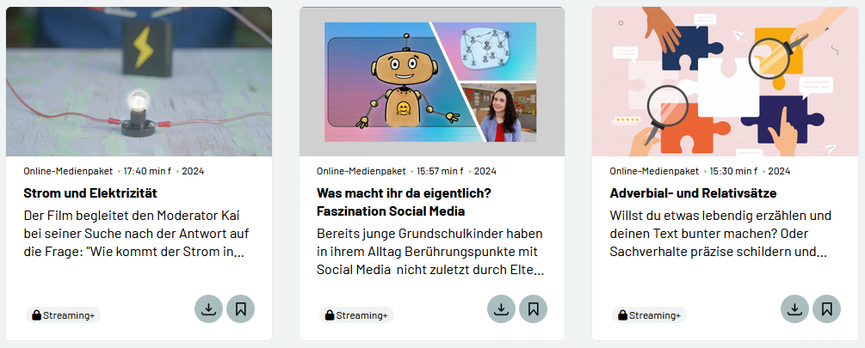Click Streaming+ label on Adverbial card

655,315
